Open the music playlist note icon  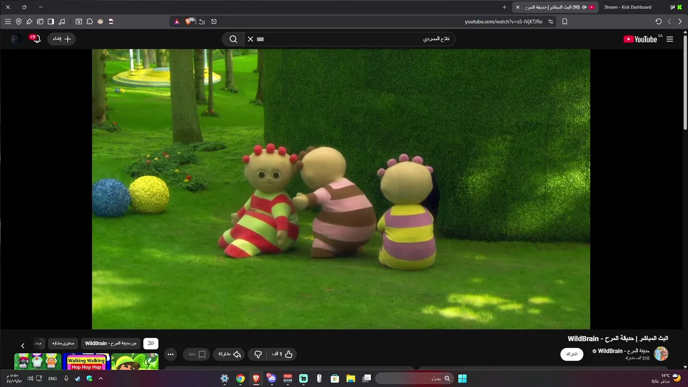[x=62, y=21]
